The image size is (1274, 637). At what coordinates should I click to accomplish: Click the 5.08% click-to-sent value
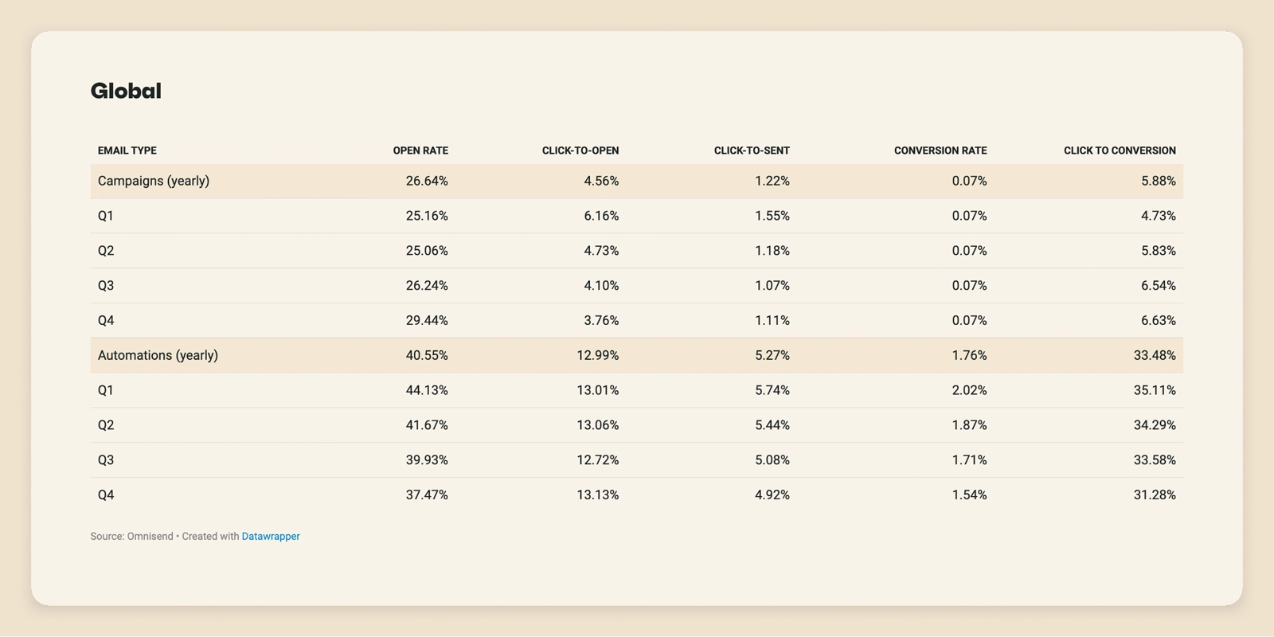click(x=772, y=460)
